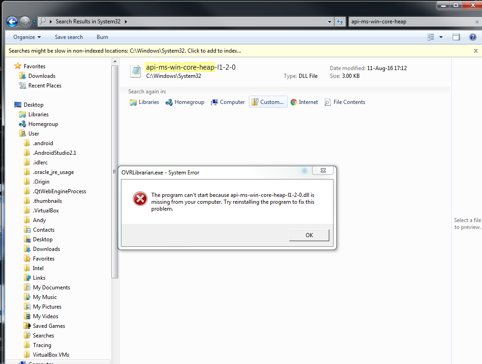Click the navigation pane vertical scrollbar
The image size is (482, 364).
(x=115, y=172)
